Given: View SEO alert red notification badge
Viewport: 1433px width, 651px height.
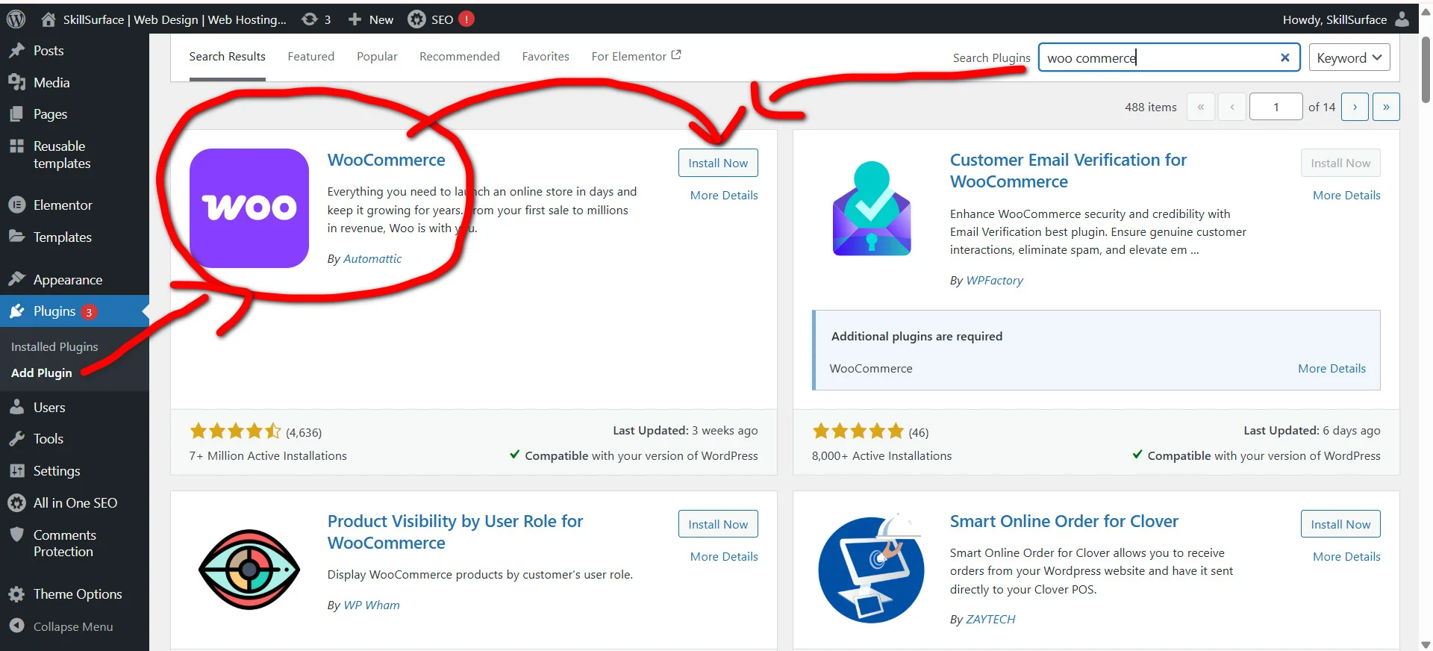Looking at the screenshot, I should coord(466,19).
